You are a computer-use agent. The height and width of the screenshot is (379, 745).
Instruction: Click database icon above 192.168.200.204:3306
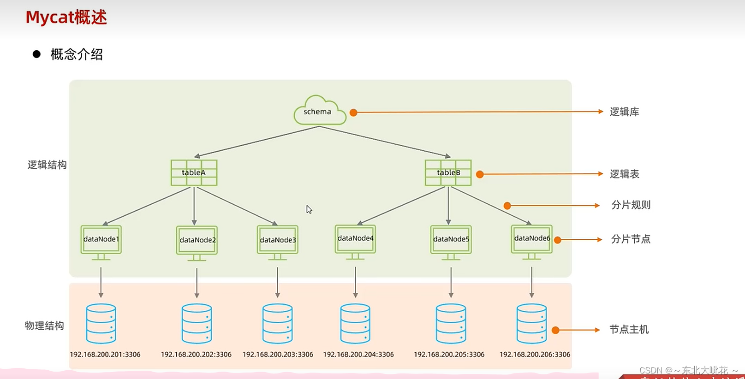coord(355,324)
